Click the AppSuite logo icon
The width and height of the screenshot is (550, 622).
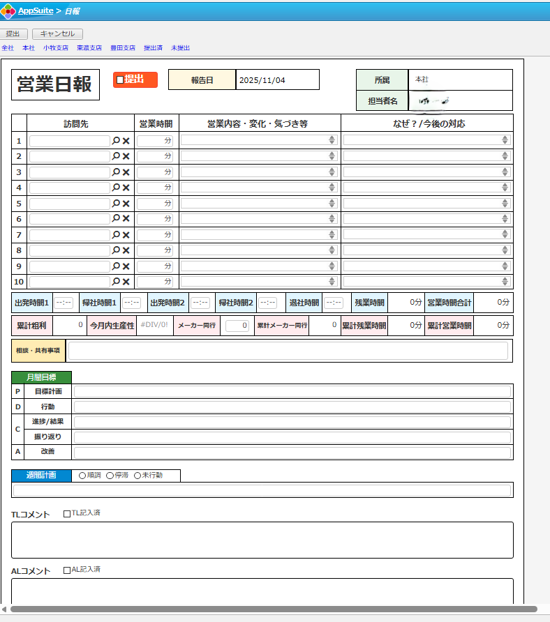tap(8, 10)
